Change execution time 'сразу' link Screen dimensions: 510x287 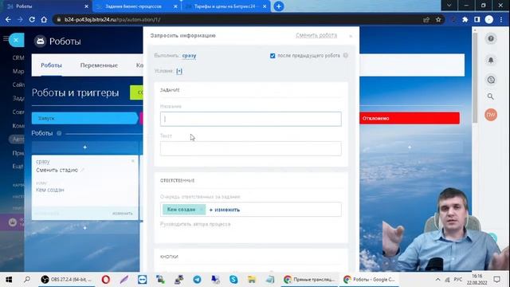point(189,56)
